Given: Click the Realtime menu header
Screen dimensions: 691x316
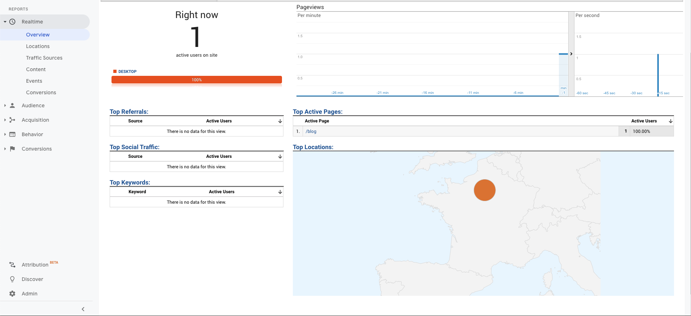Looking at the screenshot, I should click(x=45, y=22).
